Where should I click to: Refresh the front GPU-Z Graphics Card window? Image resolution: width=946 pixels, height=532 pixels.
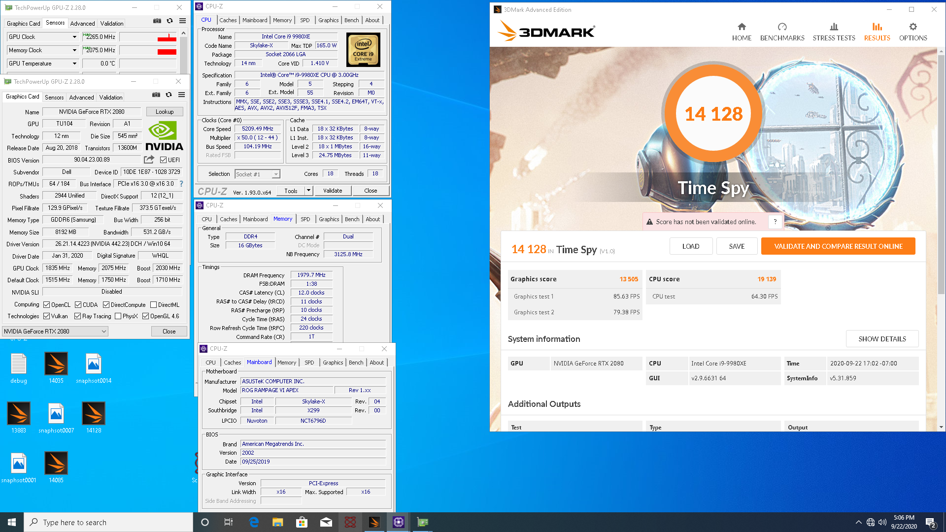point(169,95)
